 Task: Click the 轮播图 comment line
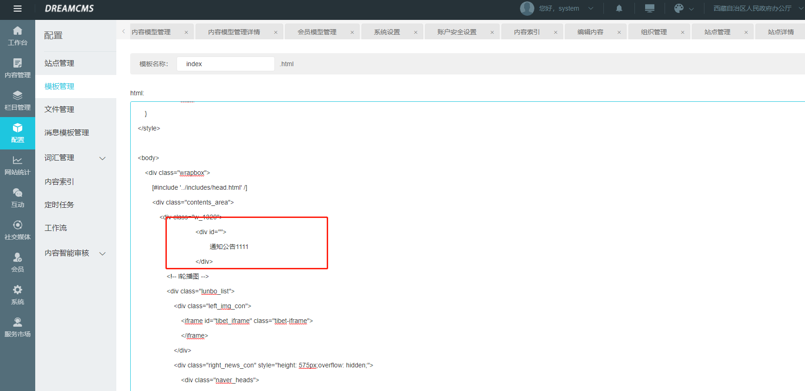coord(188,276)
